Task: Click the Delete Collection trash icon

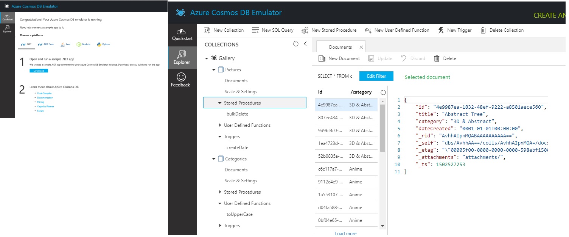Action: click(x=483, y=30)
